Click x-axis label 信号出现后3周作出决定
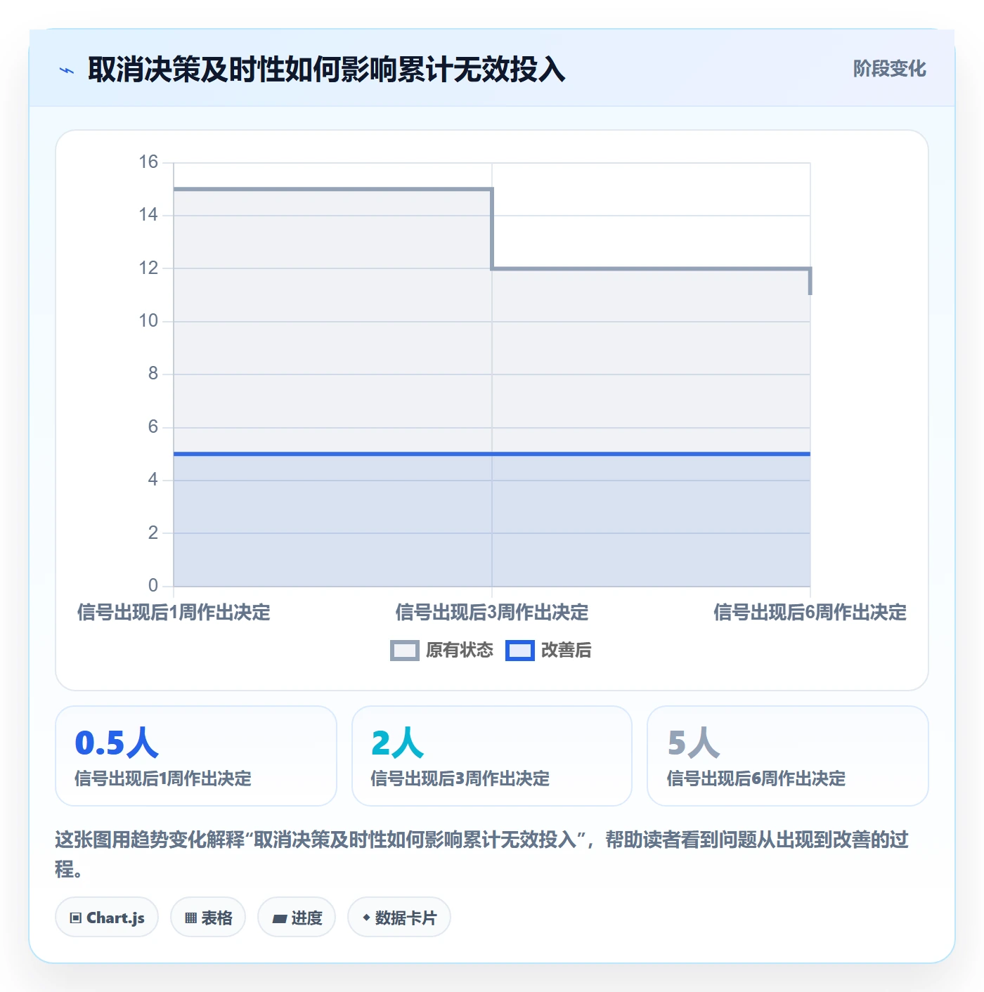Screen dimensions: 984x992 [x=492, y=613]
